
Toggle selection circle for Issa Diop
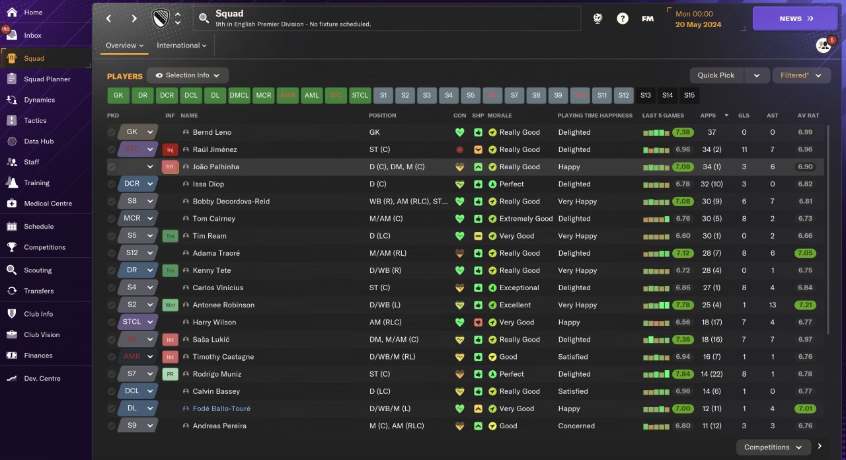pyautogui.click(x=111, y=184)
